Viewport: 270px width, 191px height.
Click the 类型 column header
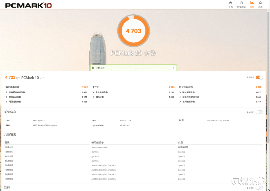181,142
